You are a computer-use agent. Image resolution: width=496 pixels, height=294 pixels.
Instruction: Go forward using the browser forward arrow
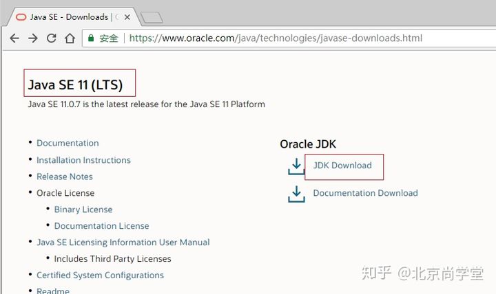(x=33, y=38)
